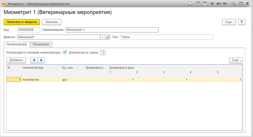Viewport: 253px width, 137px height.
Task: Click the Наименование input field
Action: click(112, 30)
